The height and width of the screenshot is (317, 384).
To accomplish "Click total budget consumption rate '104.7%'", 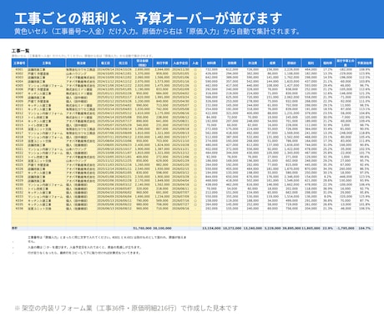I will (365, 229).
